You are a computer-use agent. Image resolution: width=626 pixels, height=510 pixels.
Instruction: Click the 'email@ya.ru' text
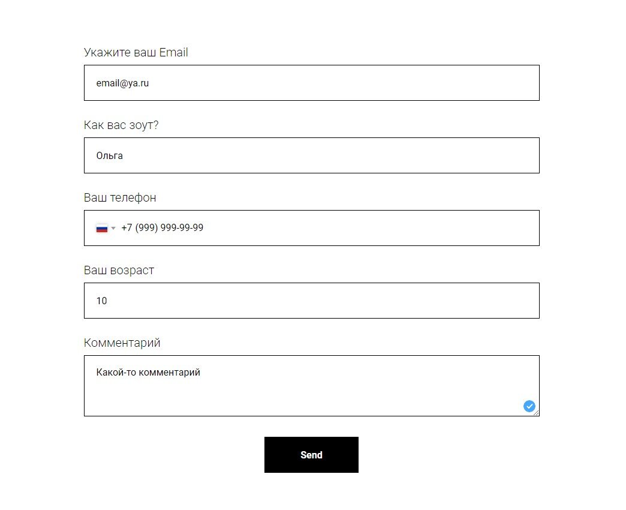coord(122,83)
